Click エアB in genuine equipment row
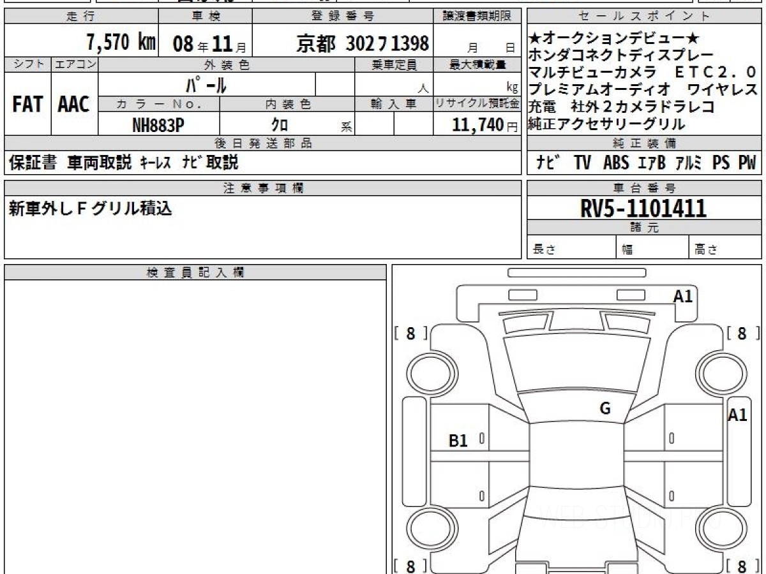This screenshot has height=574, width=766. pyautogui.click(x=652, y=163)
